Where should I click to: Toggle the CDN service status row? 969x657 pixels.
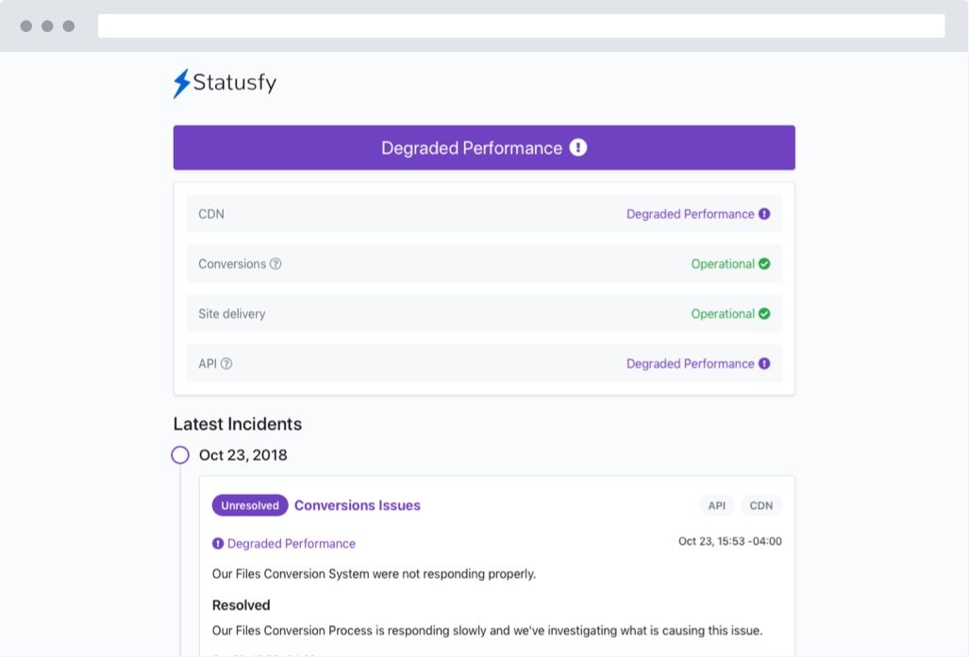[484, 214]
